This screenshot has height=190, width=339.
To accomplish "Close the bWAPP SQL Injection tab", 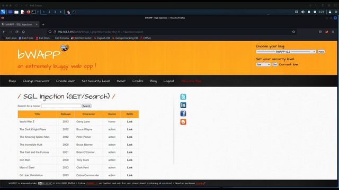I will 37,24.
